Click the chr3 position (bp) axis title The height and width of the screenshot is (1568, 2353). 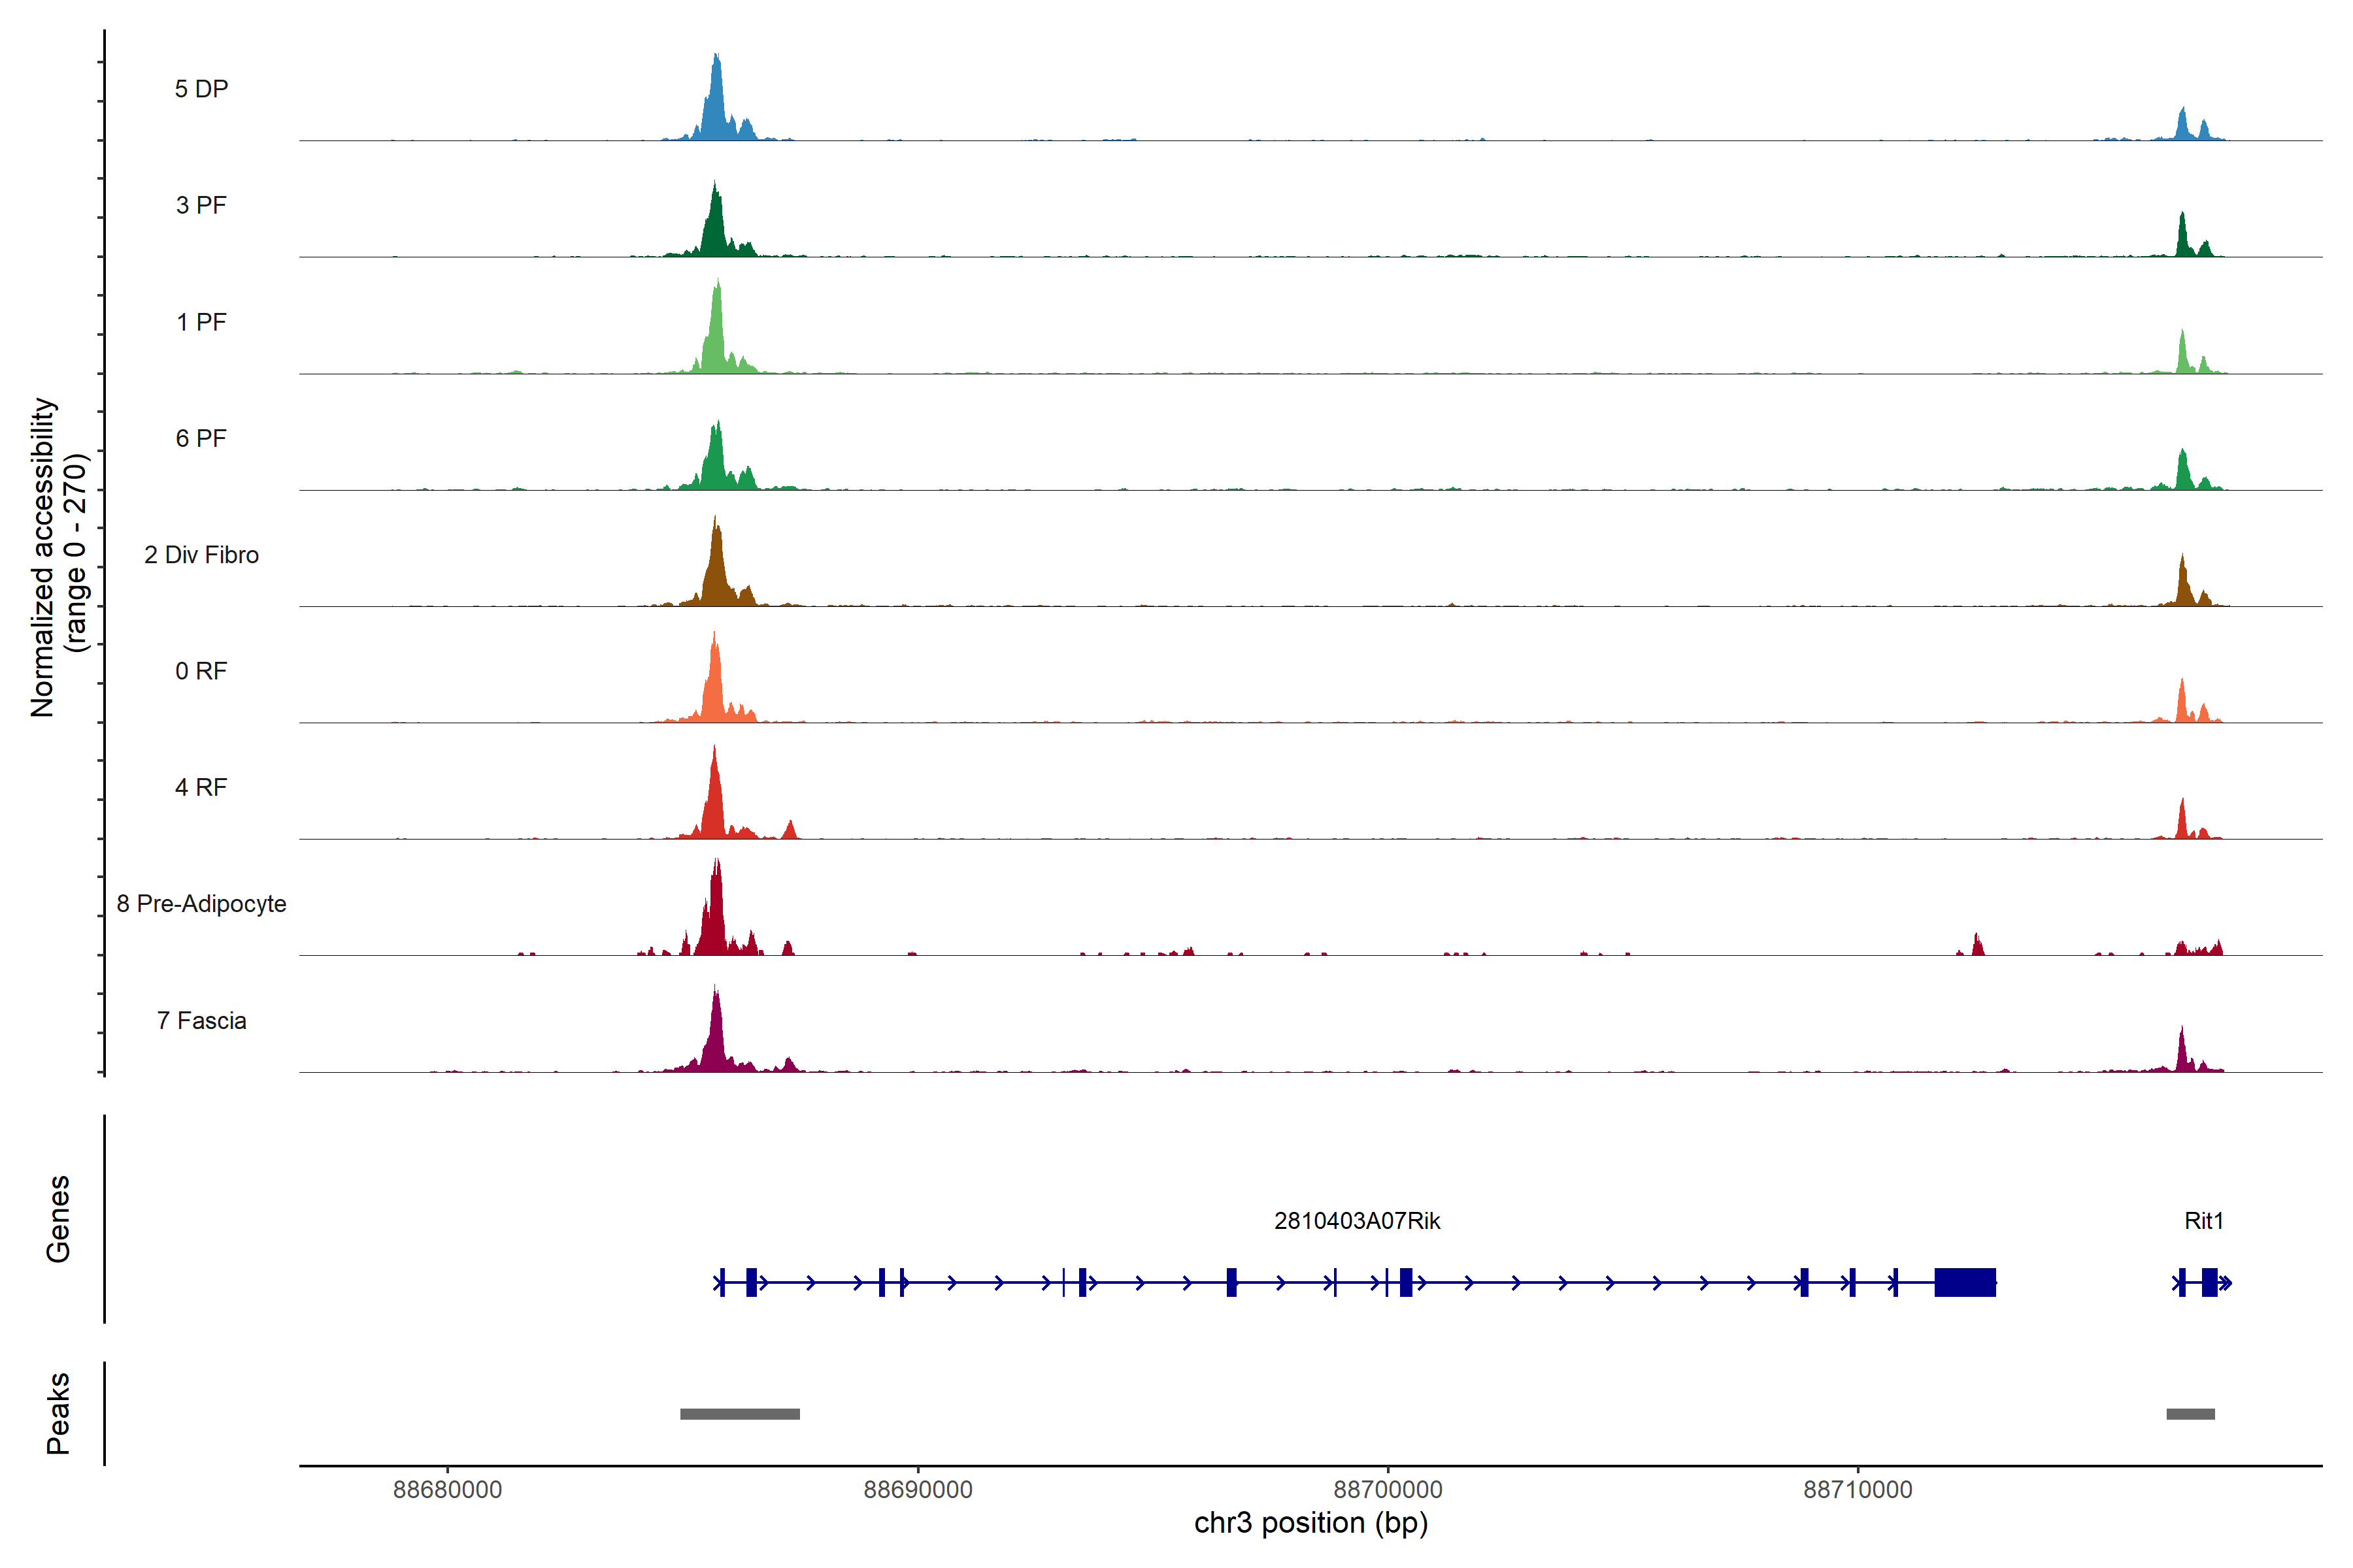point(1310,1523)
